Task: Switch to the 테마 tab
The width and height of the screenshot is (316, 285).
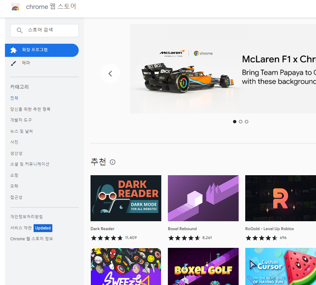Action: click(26, 63)
